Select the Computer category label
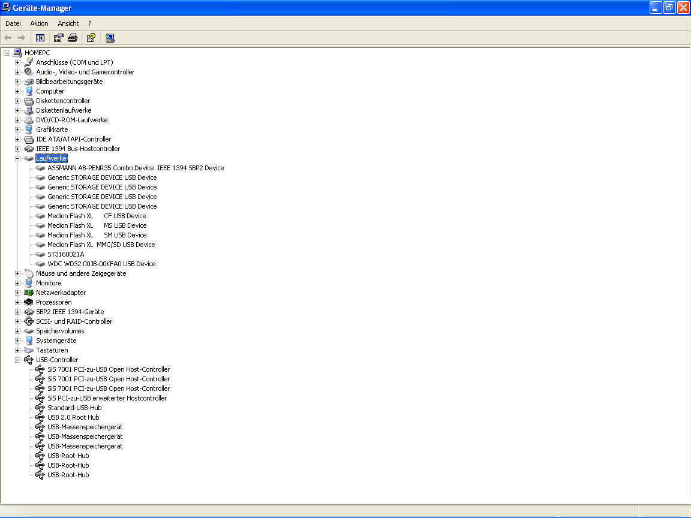Image resolution: width=691 pixels, height=518 pixels. 50,91
